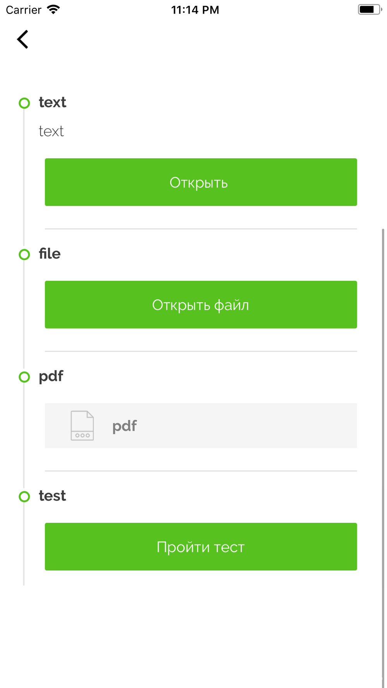Select the green circle marker beside file

pos(24,254)
